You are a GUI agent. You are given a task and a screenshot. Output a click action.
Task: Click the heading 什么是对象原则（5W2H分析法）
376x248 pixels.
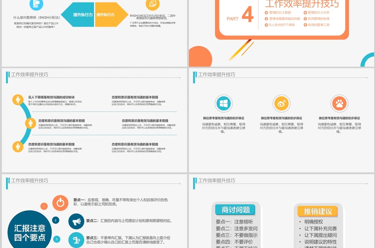click(x=36, y=18)
